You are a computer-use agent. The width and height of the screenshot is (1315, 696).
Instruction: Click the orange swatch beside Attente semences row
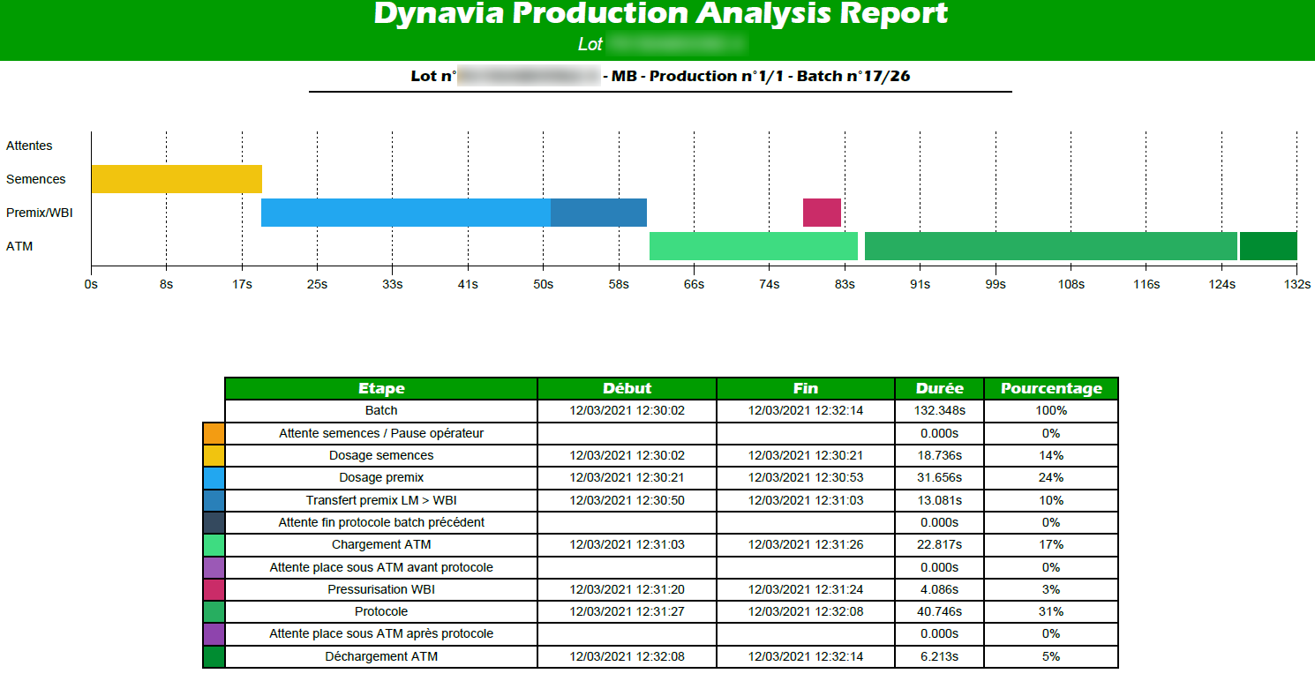(213, 432)
